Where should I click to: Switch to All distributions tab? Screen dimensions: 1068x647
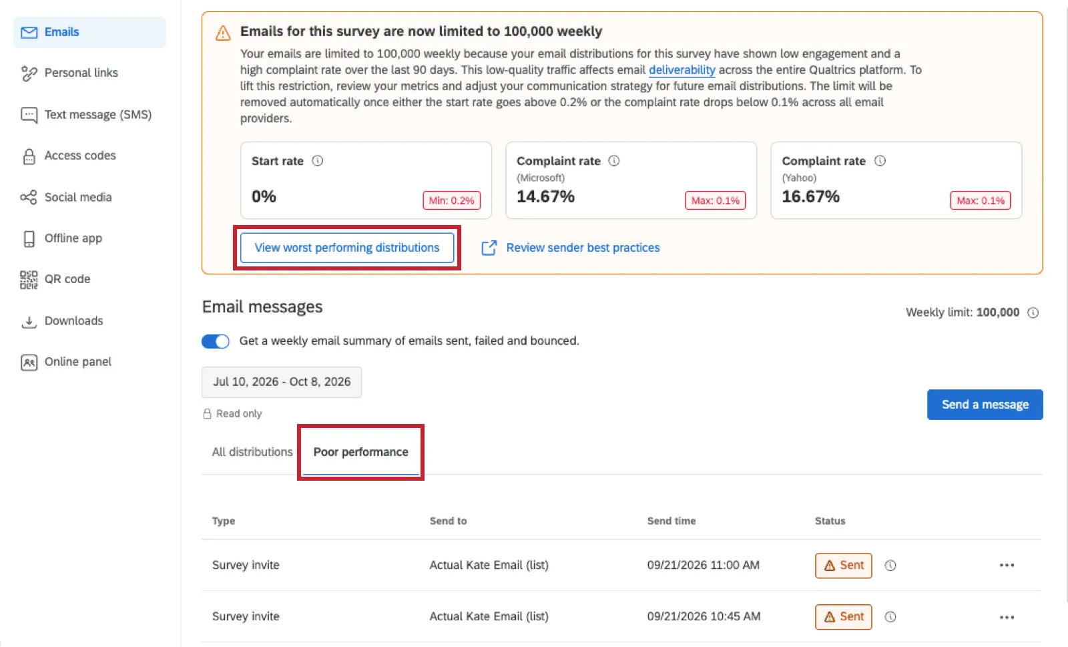coord(252,452)
